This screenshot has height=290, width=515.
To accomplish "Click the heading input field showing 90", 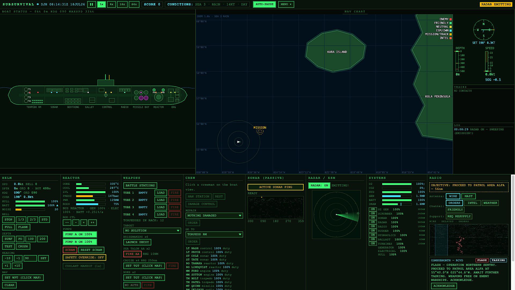I will click(30, 258).
